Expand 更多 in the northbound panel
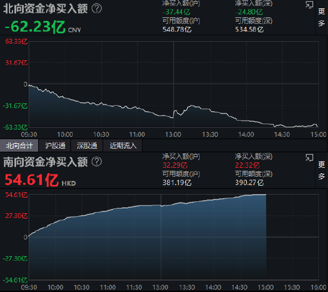328x292 pixels. [x=321, y=17]
